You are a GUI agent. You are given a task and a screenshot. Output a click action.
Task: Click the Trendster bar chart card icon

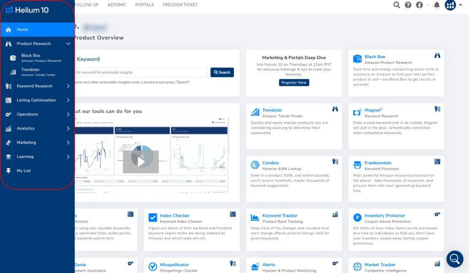tap(255, 112)
